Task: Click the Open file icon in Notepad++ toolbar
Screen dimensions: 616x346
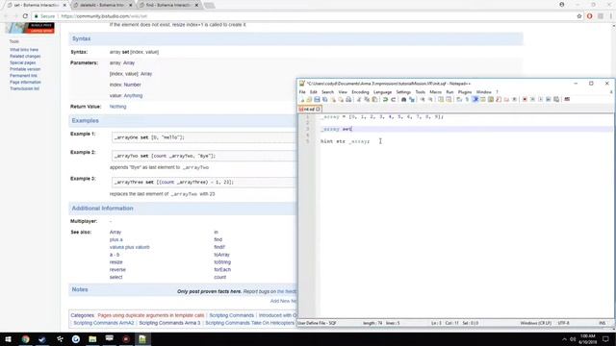Action: [x=309, y=99]
